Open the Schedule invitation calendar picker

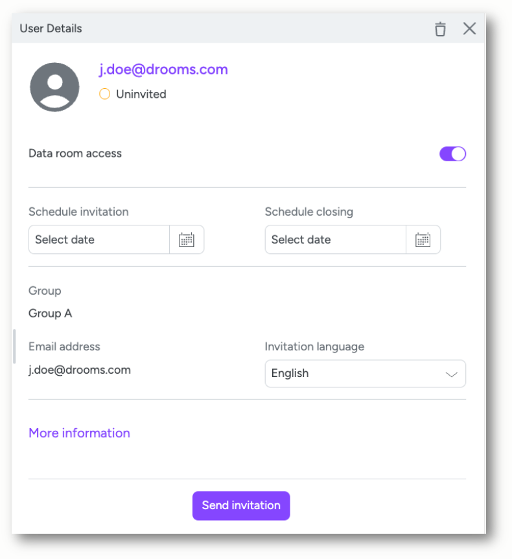[x=187, y=240]
